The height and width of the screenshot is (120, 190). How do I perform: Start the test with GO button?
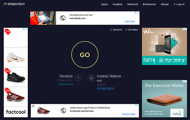pyautogui.click(x=85, y=55)
